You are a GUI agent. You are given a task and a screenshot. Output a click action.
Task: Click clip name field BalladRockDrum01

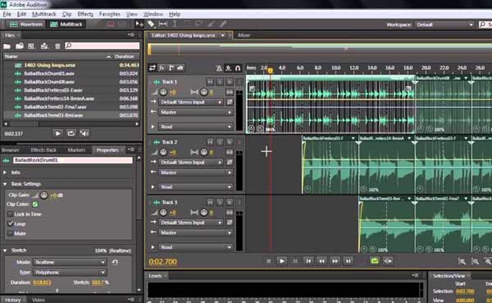click(x=73, y=160)
